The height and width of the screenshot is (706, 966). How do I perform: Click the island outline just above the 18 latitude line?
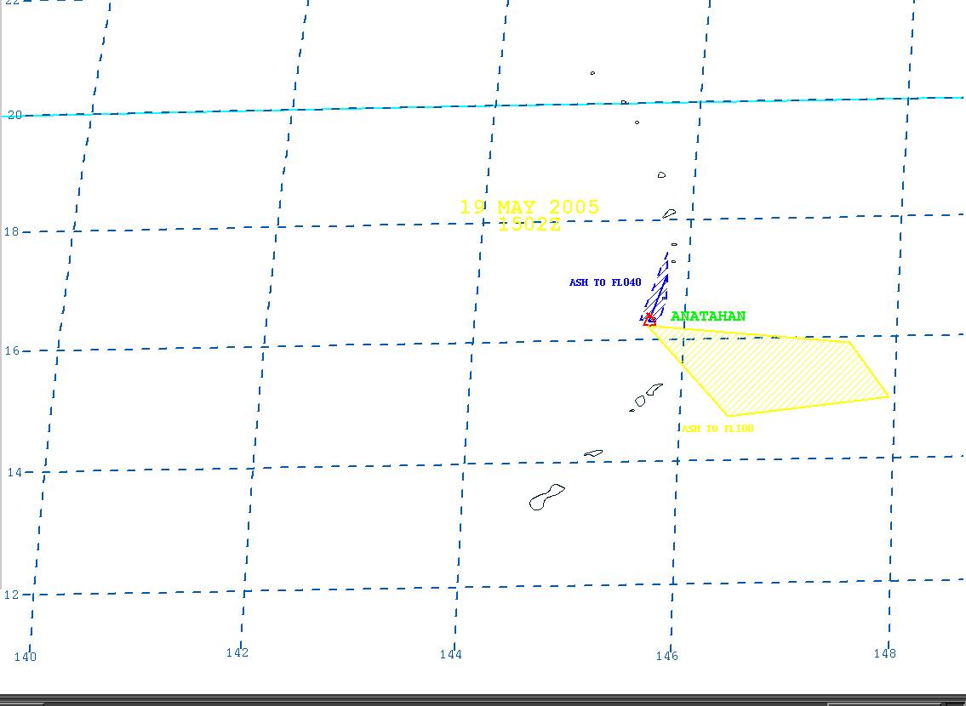669,214
